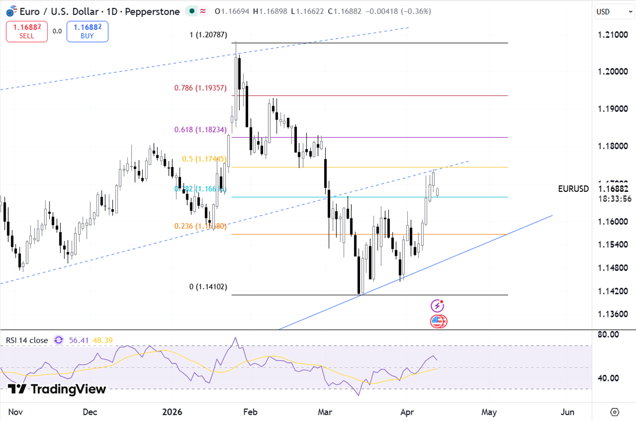The image size is (636, 421).
Task: Open the US flag economic calendar events
Action: click(x=438, y=321)
